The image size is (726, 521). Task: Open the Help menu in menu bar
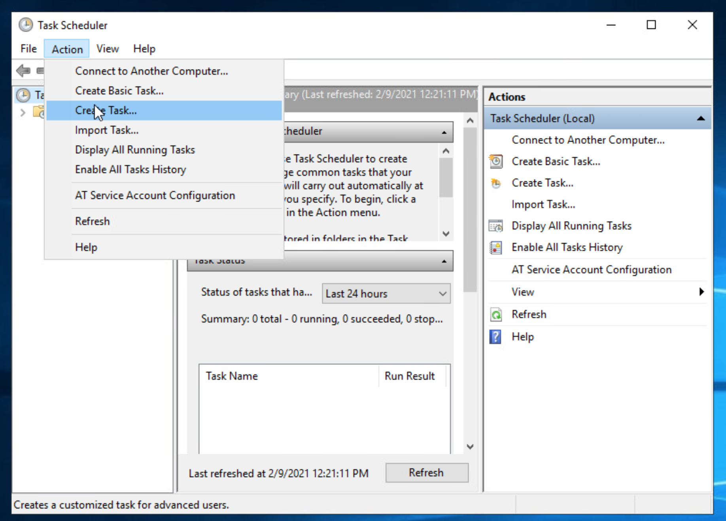(x=144, y=49)
